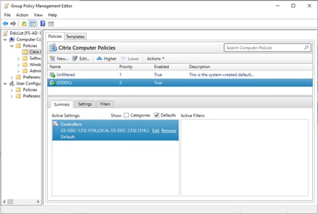Click the Administrative Templates folder icon

[x=25, y=71]
